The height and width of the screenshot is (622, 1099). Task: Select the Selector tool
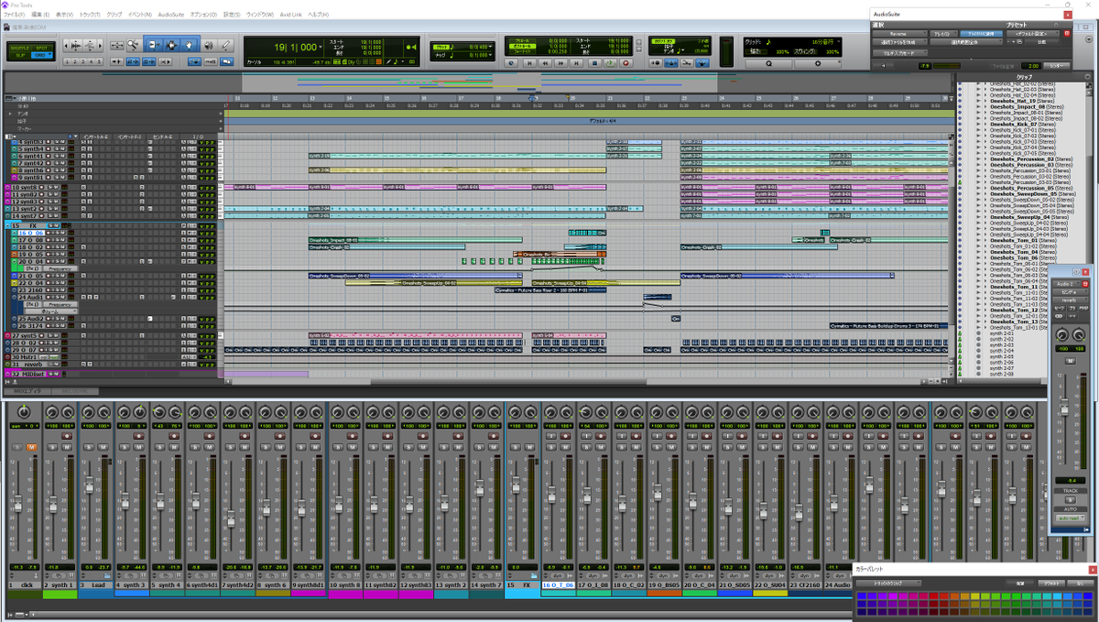coord(172,45)
